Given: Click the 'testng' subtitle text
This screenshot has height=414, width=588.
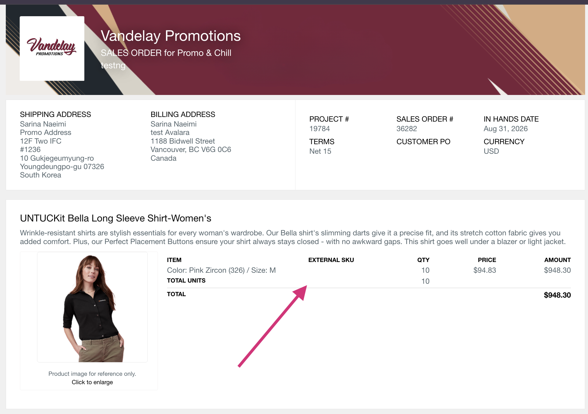Looking at the screenshot, I should coord(113,65).
